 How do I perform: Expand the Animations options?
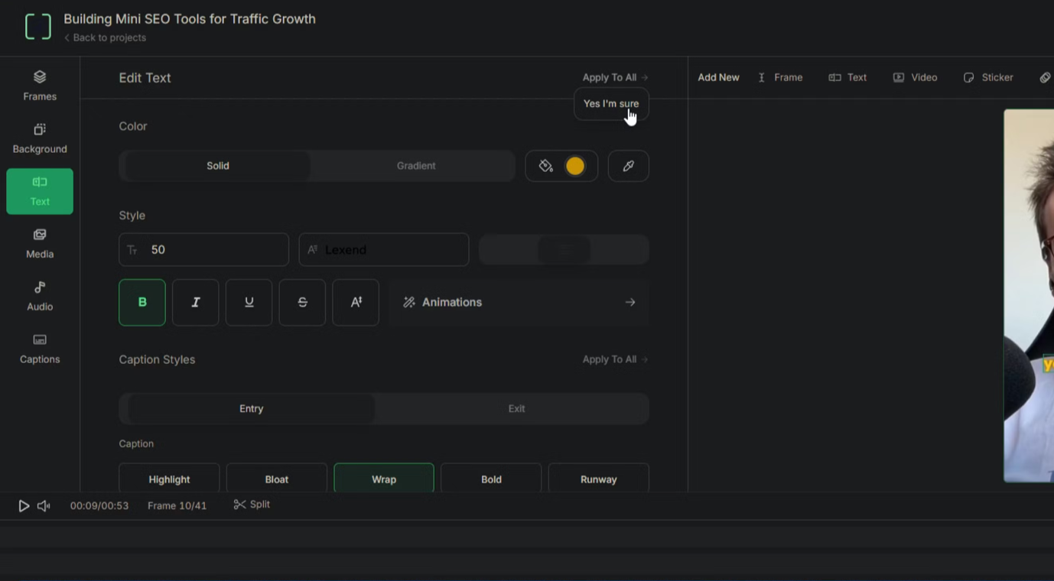pyautogui.click(x=519, y=303)
